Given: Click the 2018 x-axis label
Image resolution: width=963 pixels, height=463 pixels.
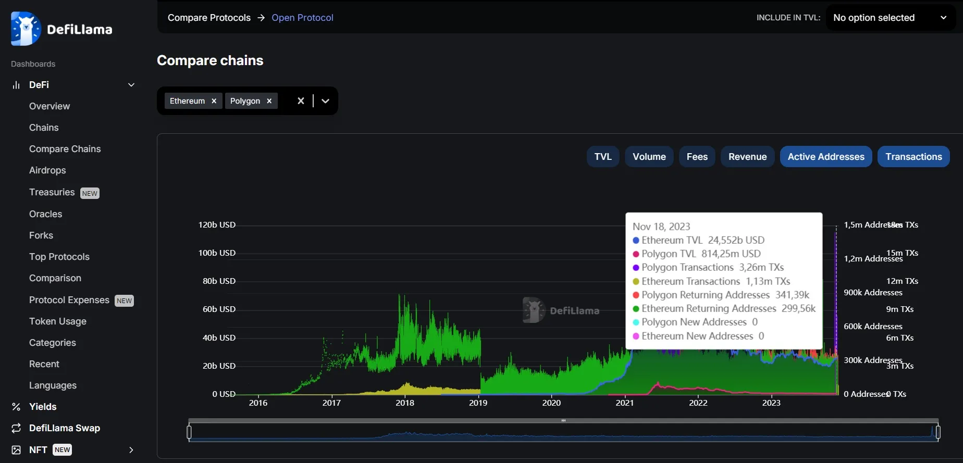Looking at the screenshot, I should tap(405, 403).
